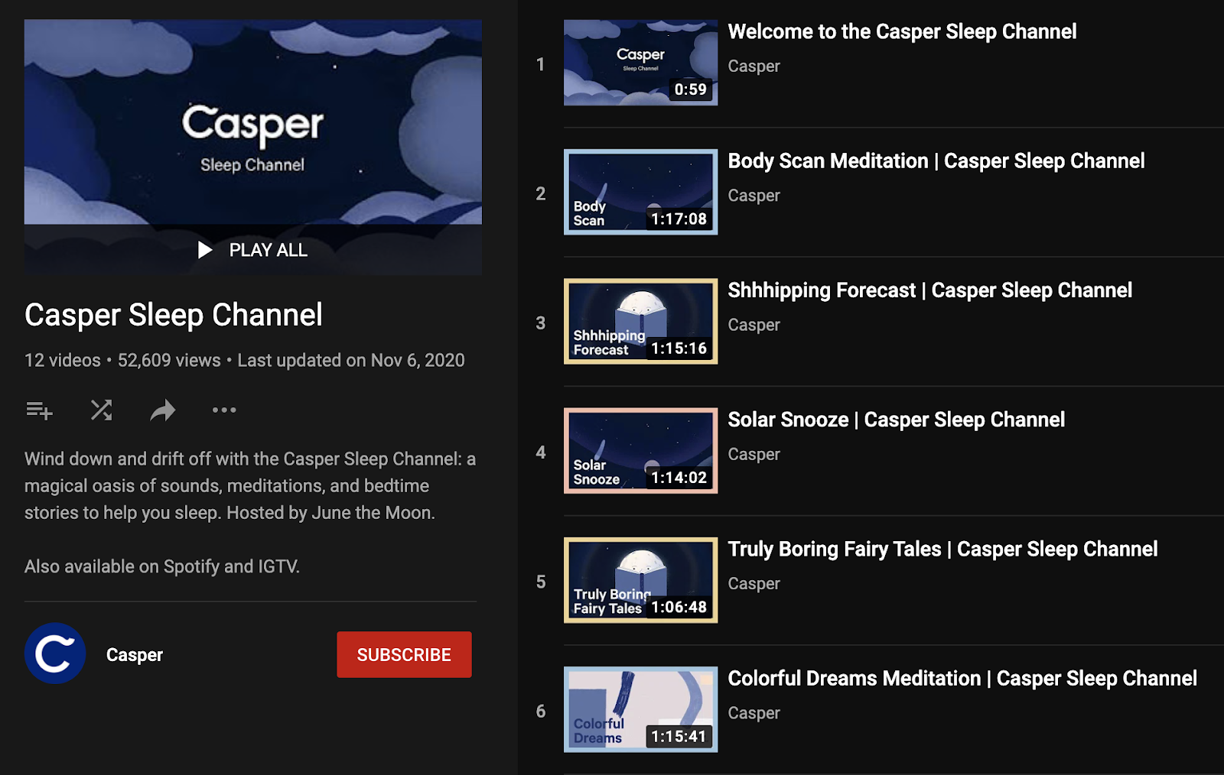Click the Solar Snooze thumbnail (1:14:02)
Screen dimensions: 1224x775
point(640,451)
